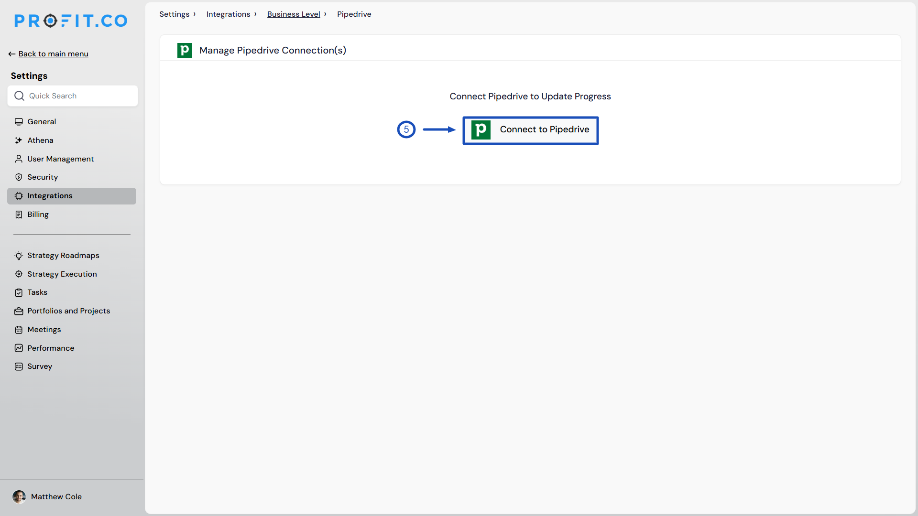The height and width of the screenshot is (516, 918).
Task: Open Meetings settings
Action: (x=72, y=330)
